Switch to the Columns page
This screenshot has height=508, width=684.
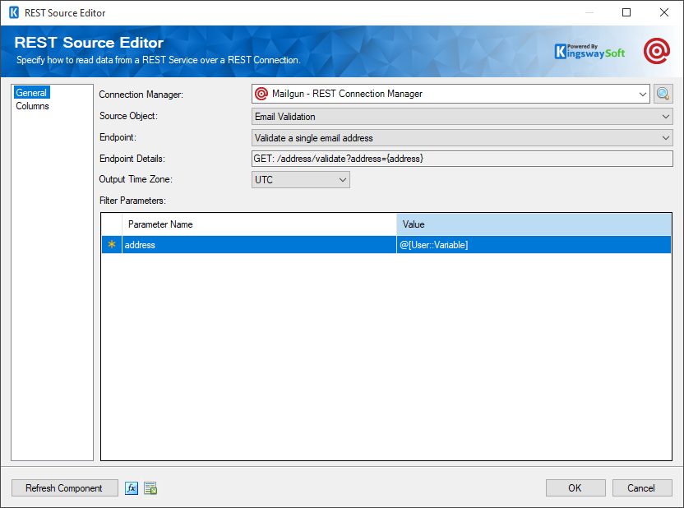[32, 106]
